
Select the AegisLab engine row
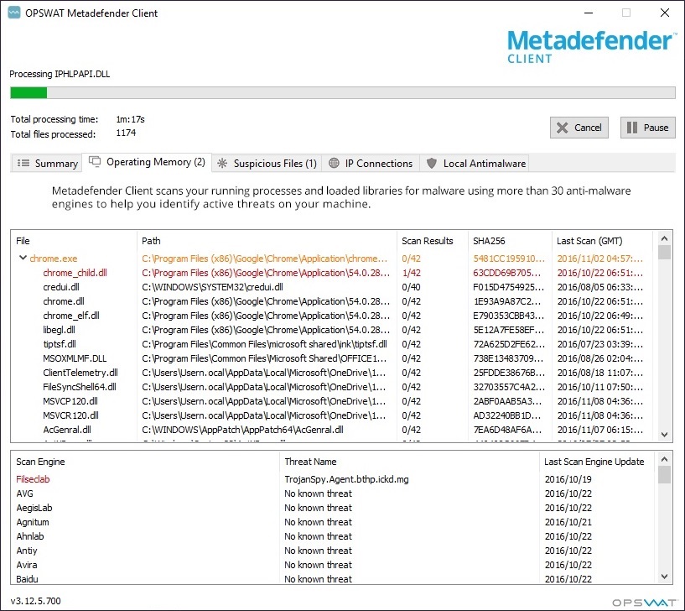click(335, 508)
